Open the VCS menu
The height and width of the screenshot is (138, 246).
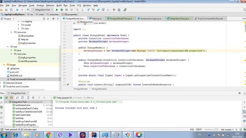click(x=79, y=5)
